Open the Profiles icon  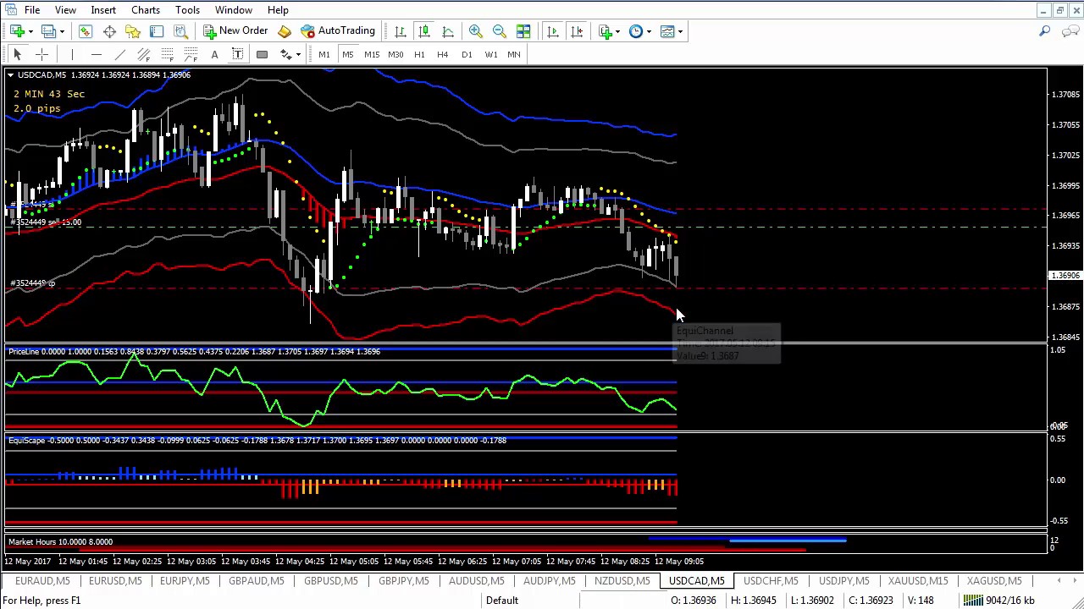(49, 31)
